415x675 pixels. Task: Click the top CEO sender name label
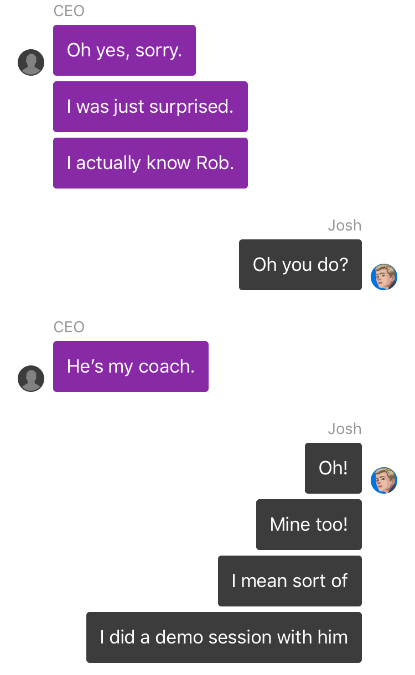coord(69,11)
